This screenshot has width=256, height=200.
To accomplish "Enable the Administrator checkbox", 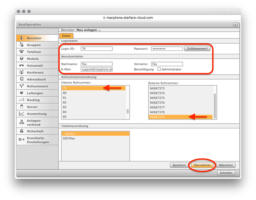I will pyautogui.click(x=159, y=69).
